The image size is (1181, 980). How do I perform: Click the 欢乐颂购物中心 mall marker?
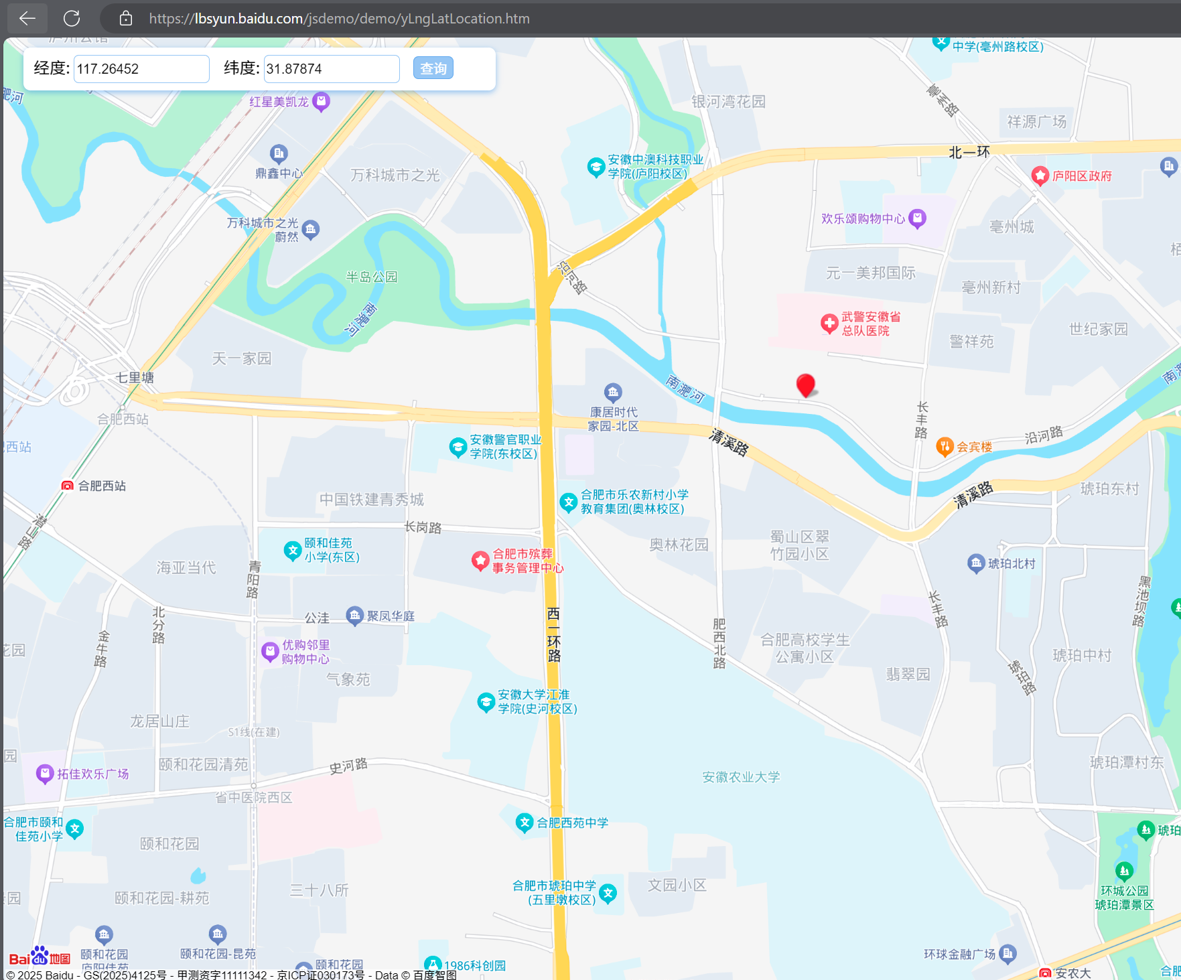(917, 218)
